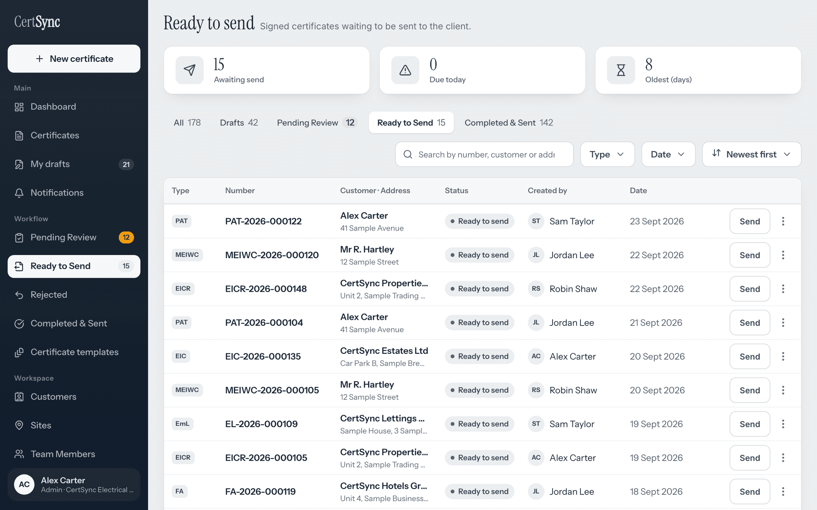Open Completed & Sent in the sidebar

point(74,324)
